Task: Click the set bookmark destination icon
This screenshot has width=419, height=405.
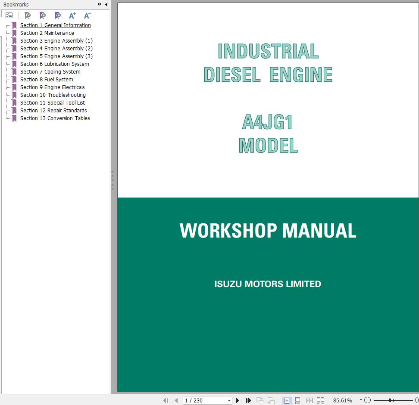Action: 58,15
